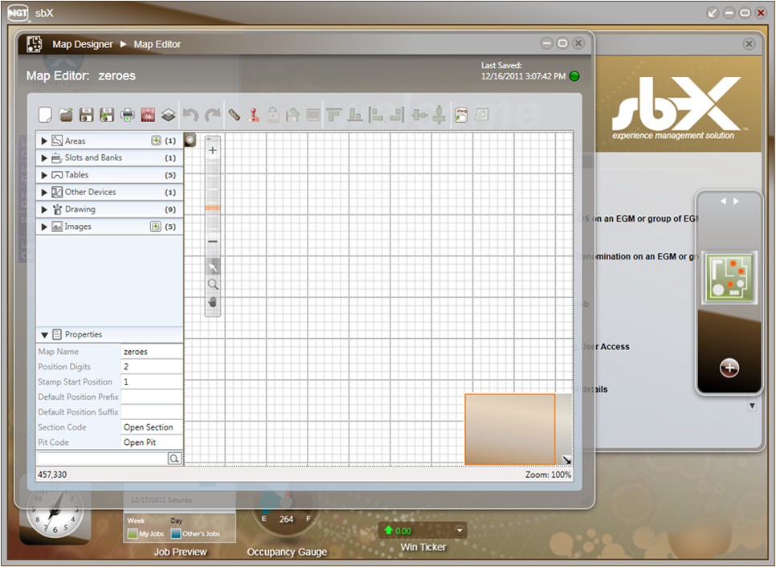Screen dimensions: 776x567
Task: Click the Pit Code value Open Pit
Action: [152, 443]
